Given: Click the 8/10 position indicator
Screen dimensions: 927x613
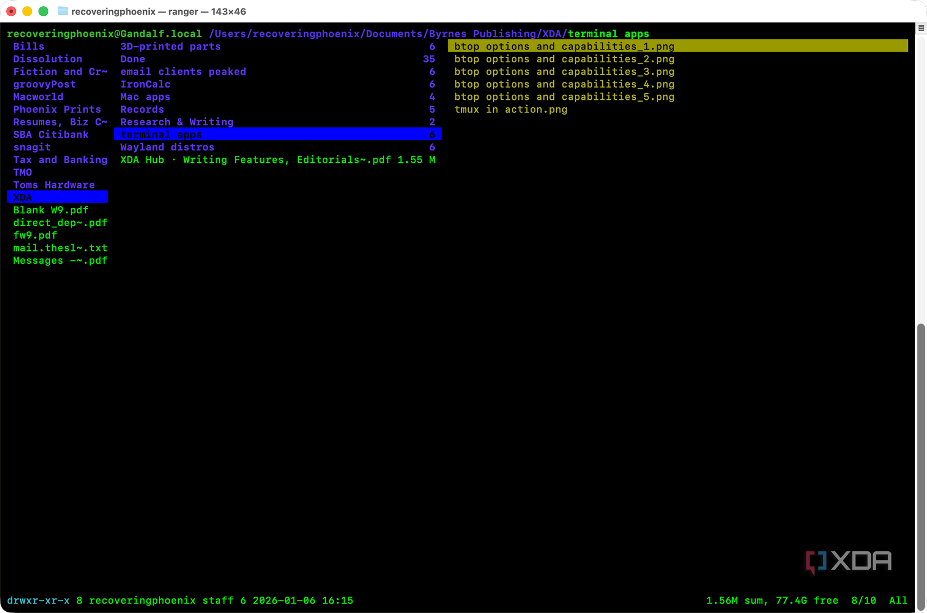Looking at the screenshot, I should coord(864,601).
